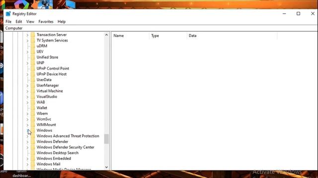Click the Unified Store folder icon
The width and height of the screenshot is (318, 178).
[33, 57]
